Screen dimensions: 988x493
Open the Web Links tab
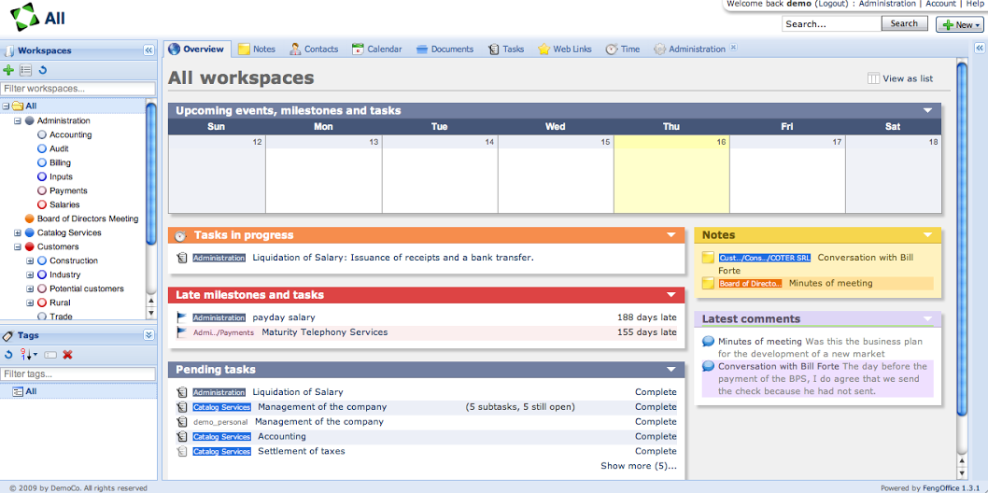pos(565,49)
